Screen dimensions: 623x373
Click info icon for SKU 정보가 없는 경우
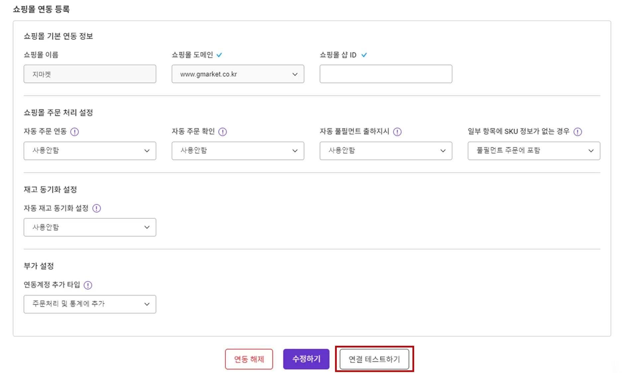click(578, 132)
